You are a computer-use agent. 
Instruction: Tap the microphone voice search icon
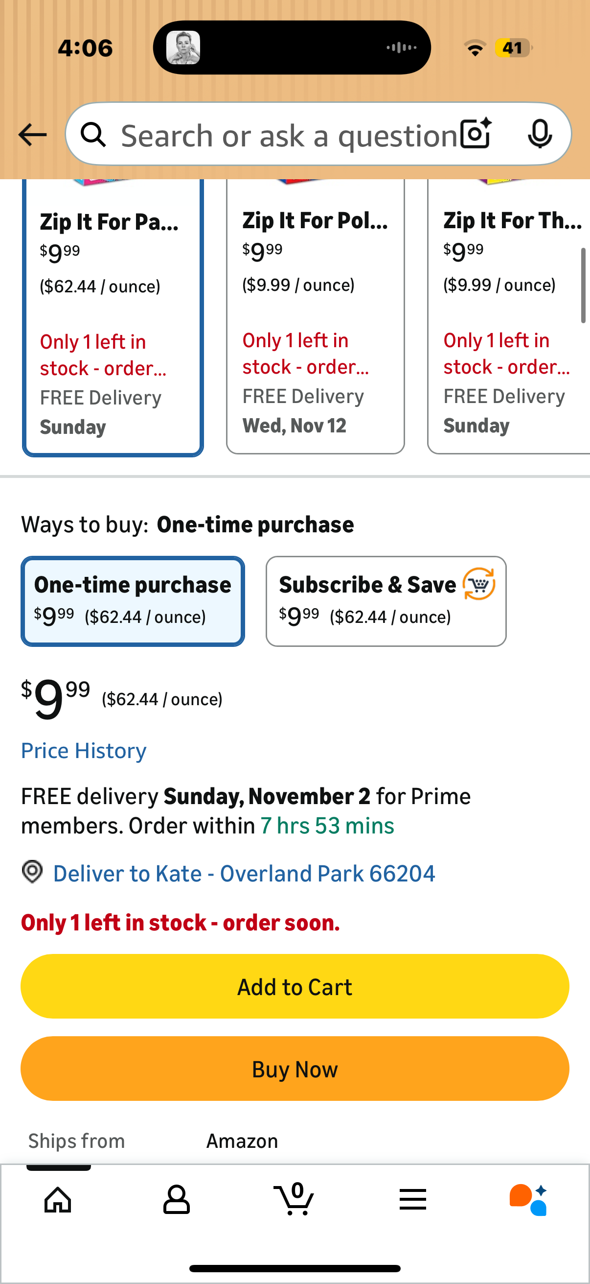[x=540, y=134]
